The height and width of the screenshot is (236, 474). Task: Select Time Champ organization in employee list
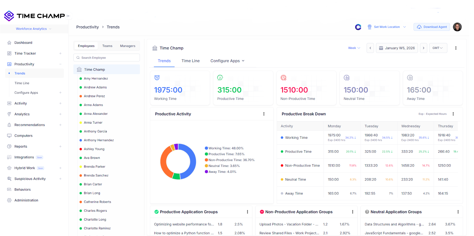tap(107, 70)
